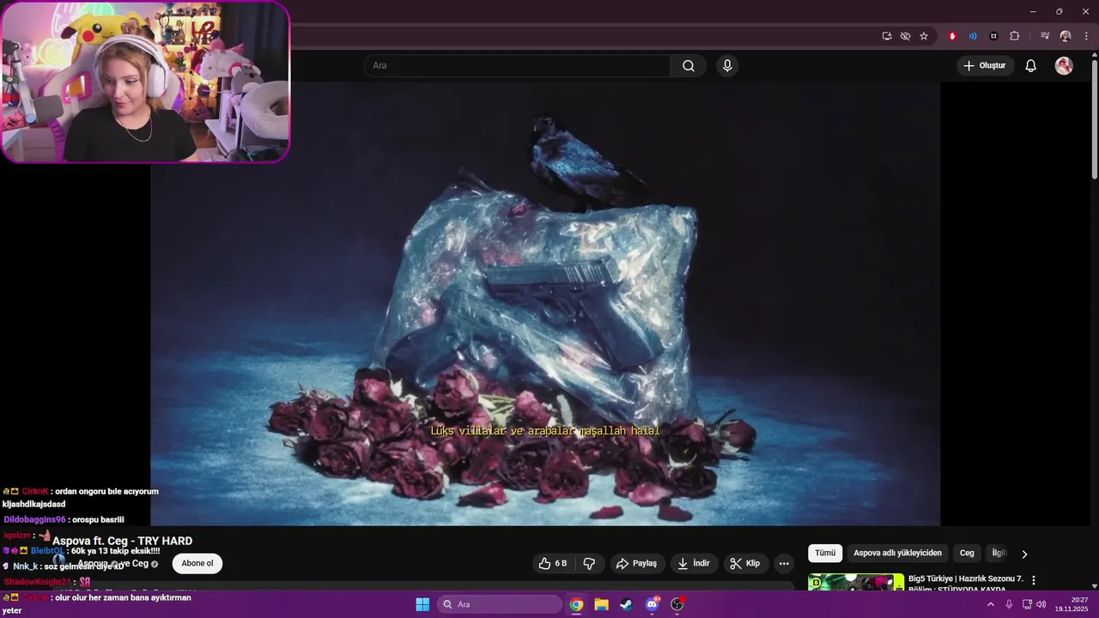Share the video via Paylaş
Viewport: 1099px width, 618px height.
[636, 563]
